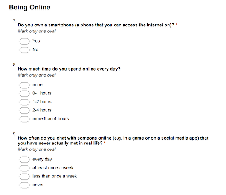This screenshot has width=226, height=195.
Task: Mark 'at least once a week' oval
Action: pyautogui.click(x=24, y=168)
